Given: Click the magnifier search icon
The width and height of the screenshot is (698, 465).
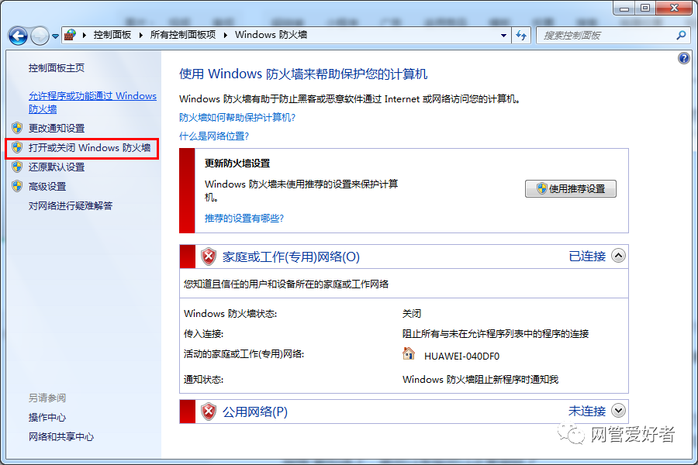Looking at the screenshot, I should click(681, 35).
